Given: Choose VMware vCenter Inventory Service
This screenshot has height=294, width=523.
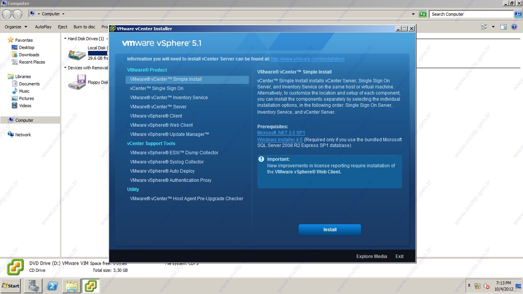Looking at the screenshot, I should click(169, 98).
